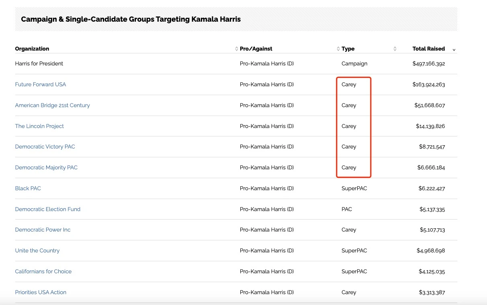Click sort arrows left of Type header
487x305 pixels.
pos(338,49)
